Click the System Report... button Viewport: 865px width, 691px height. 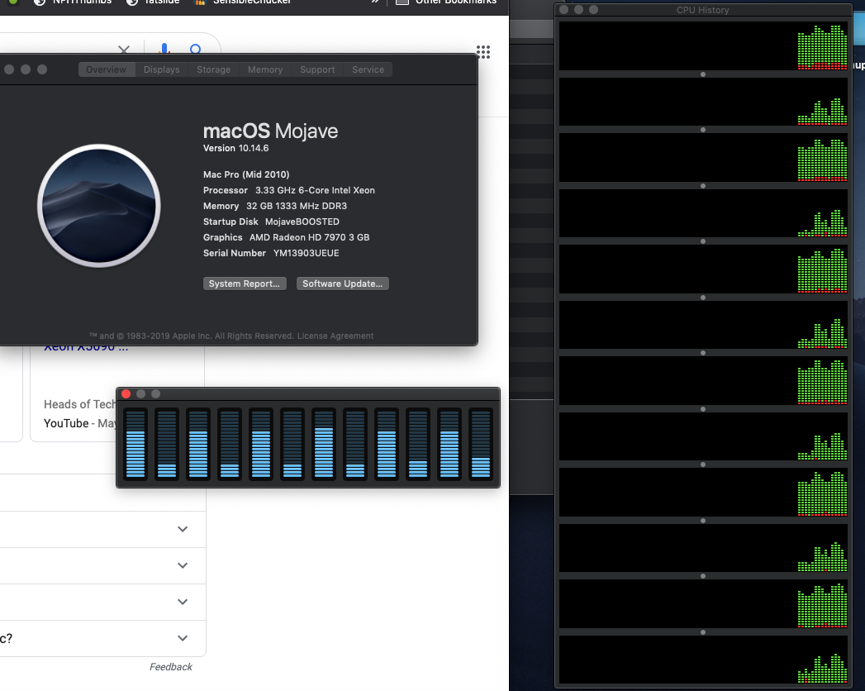245,284
